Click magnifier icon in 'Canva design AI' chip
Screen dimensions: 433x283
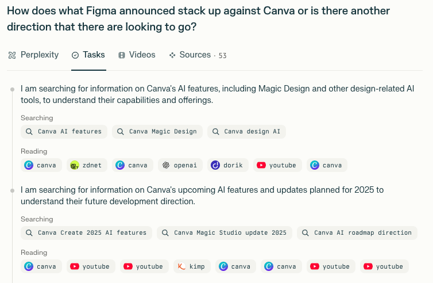tap(216, 131)
